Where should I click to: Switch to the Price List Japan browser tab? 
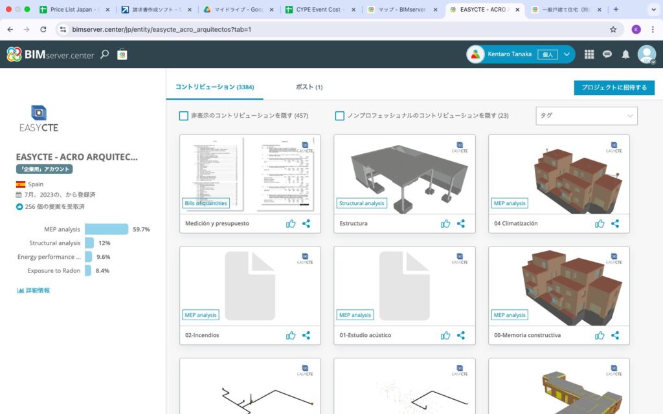coord(74,9)
